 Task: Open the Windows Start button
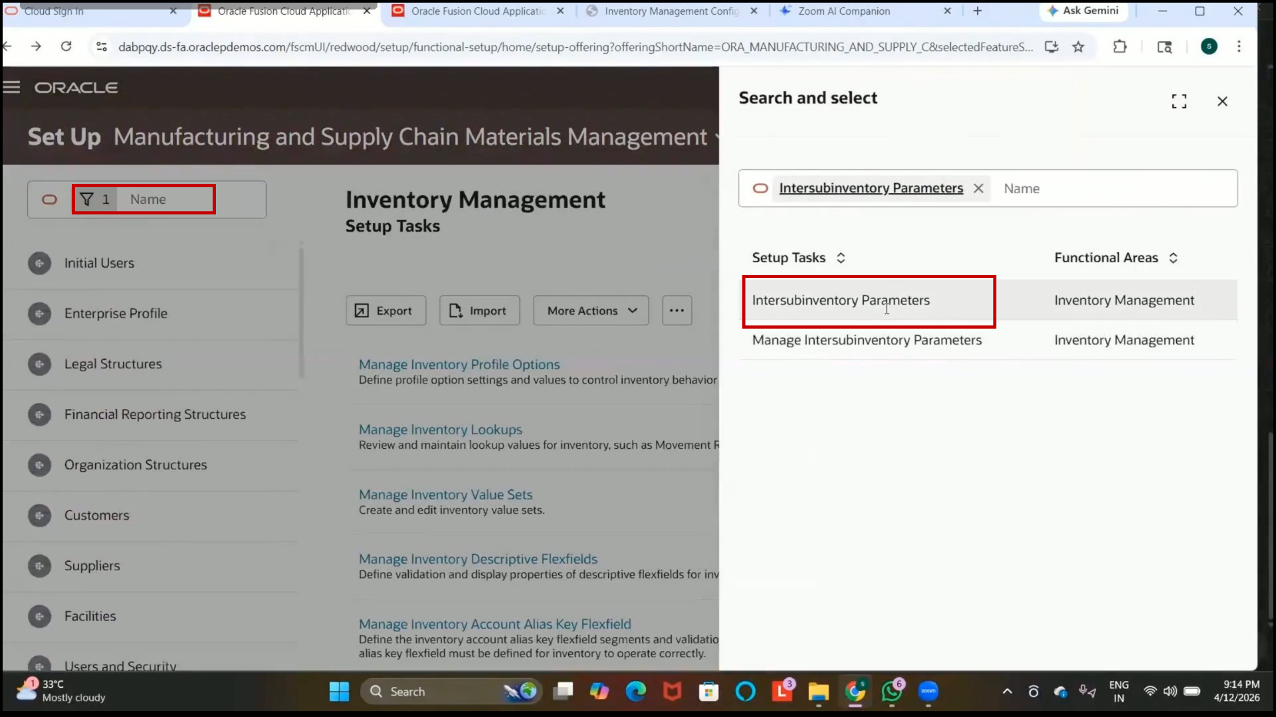point(339,691)
